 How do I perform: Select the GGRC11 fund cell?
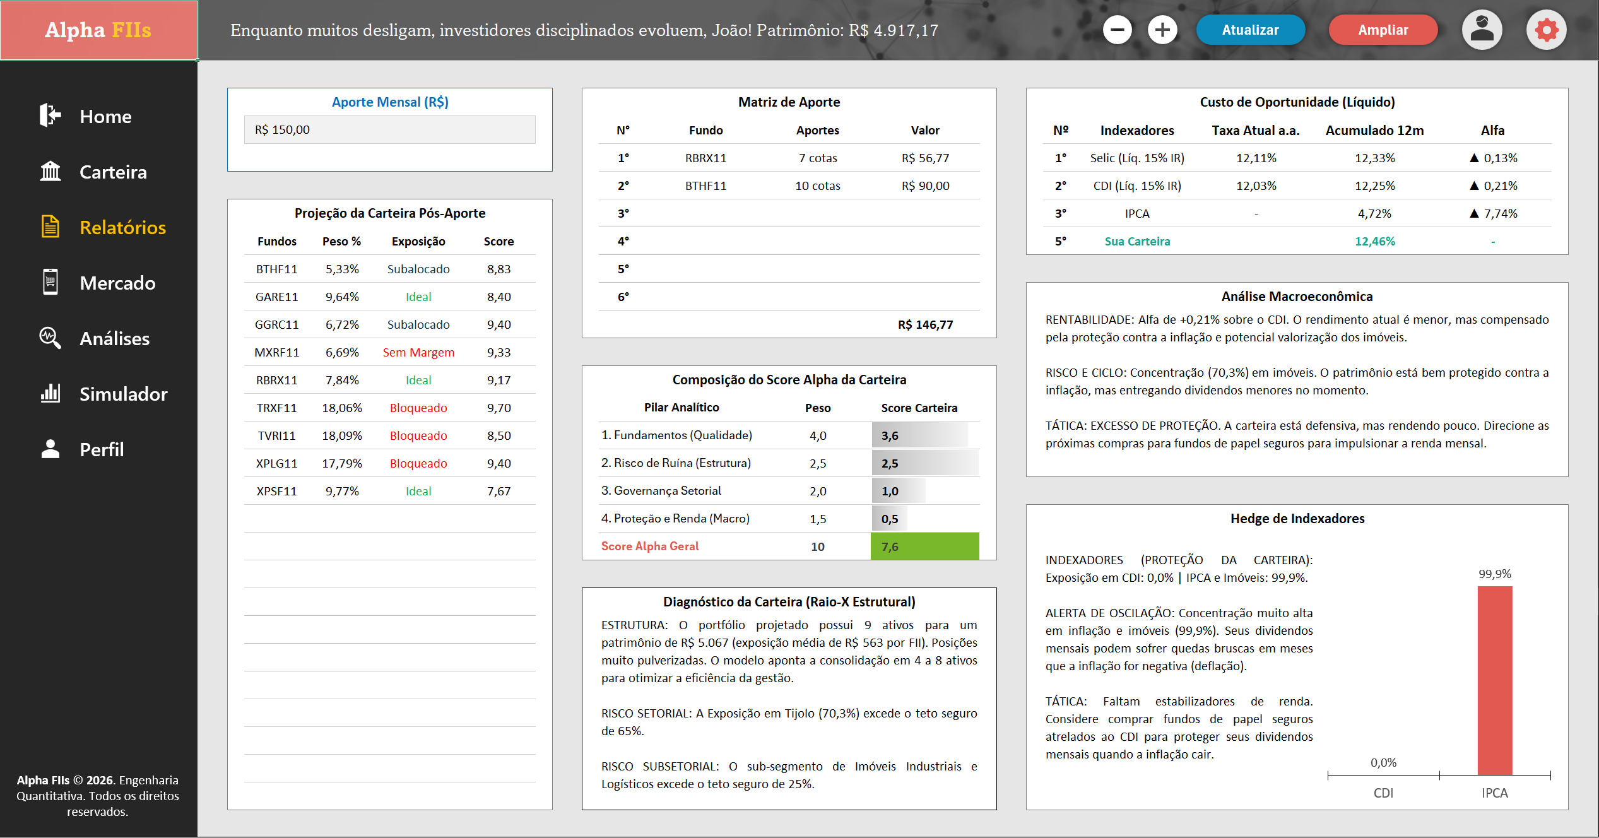pos(276,324)
